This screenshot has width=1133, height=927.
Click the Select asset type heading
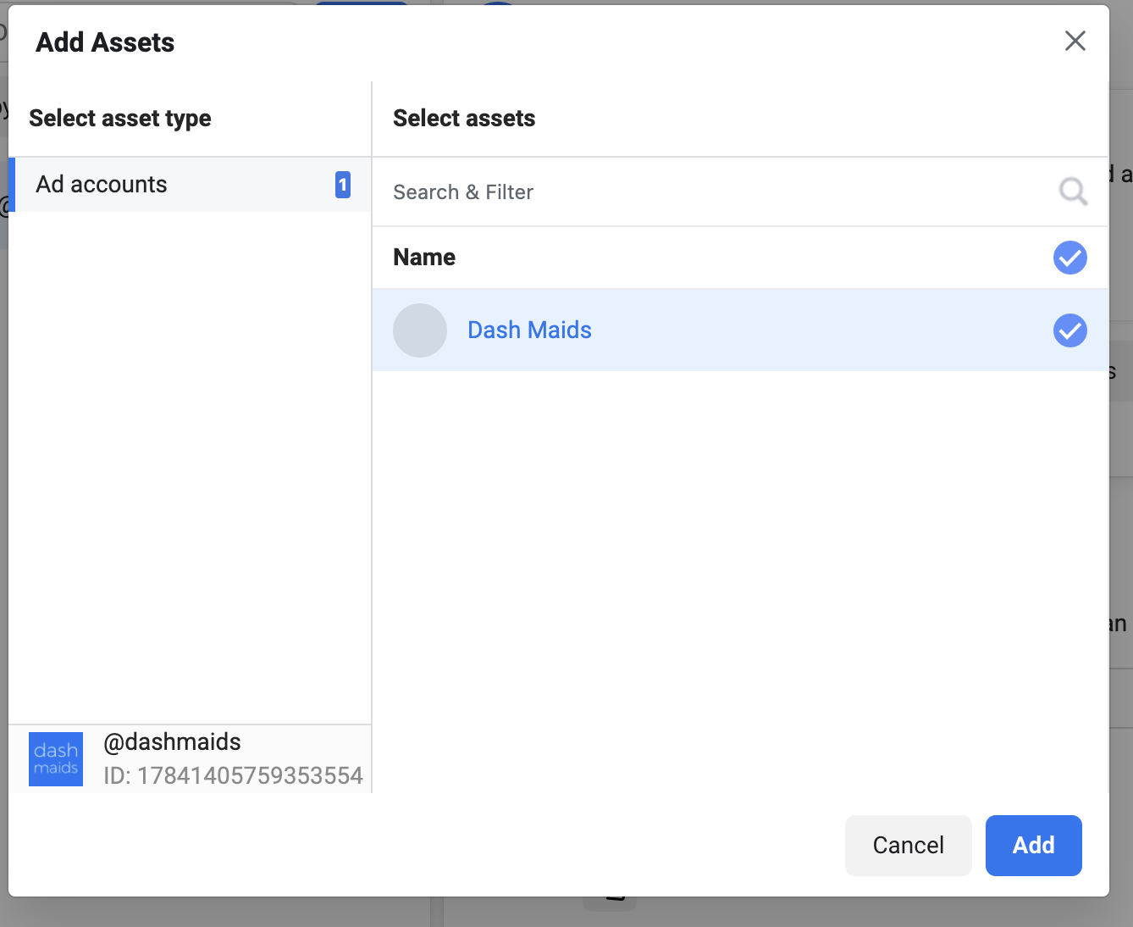[x=120, y=119]
